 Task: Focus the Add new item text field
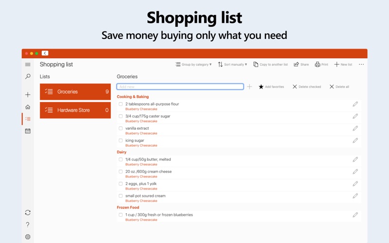tap(180, 87)
